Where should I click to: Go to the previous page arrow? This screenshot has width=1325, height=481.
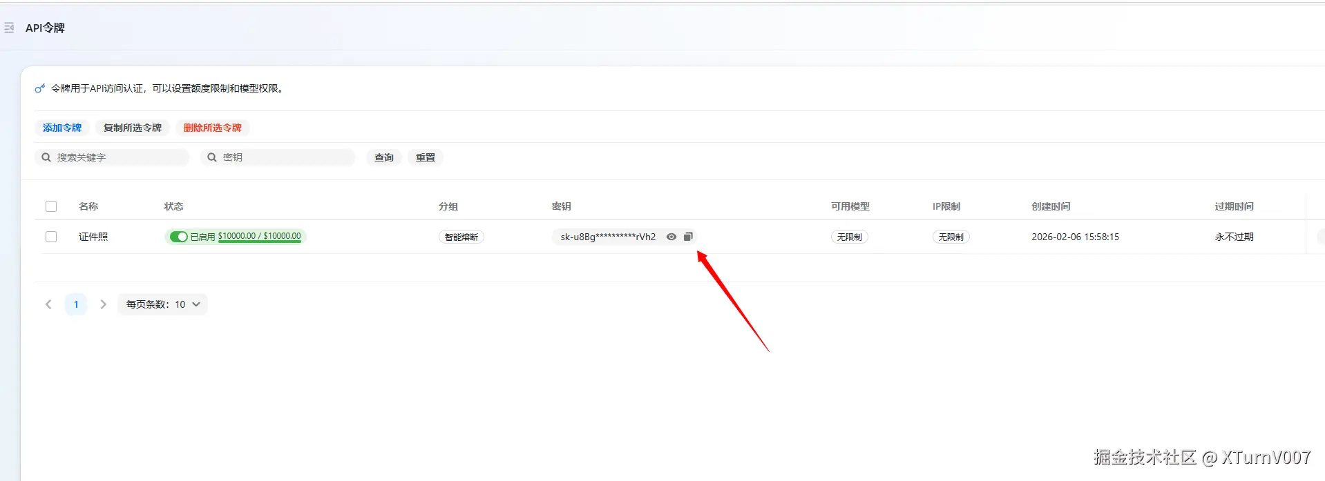(48, 304)
